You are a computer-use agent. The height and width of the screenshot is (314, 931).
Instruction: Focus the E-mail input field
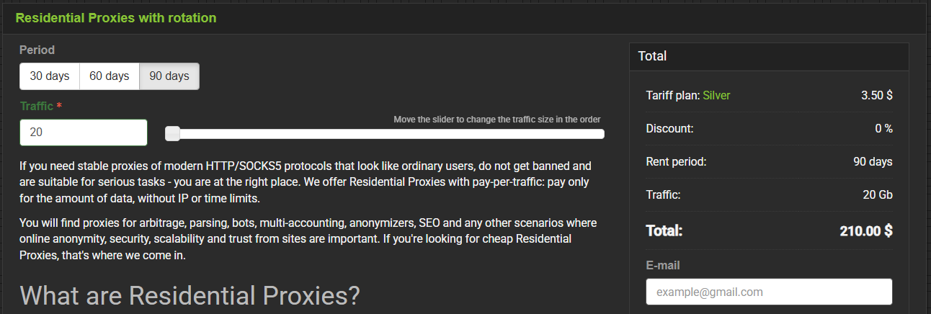point(769,292)
